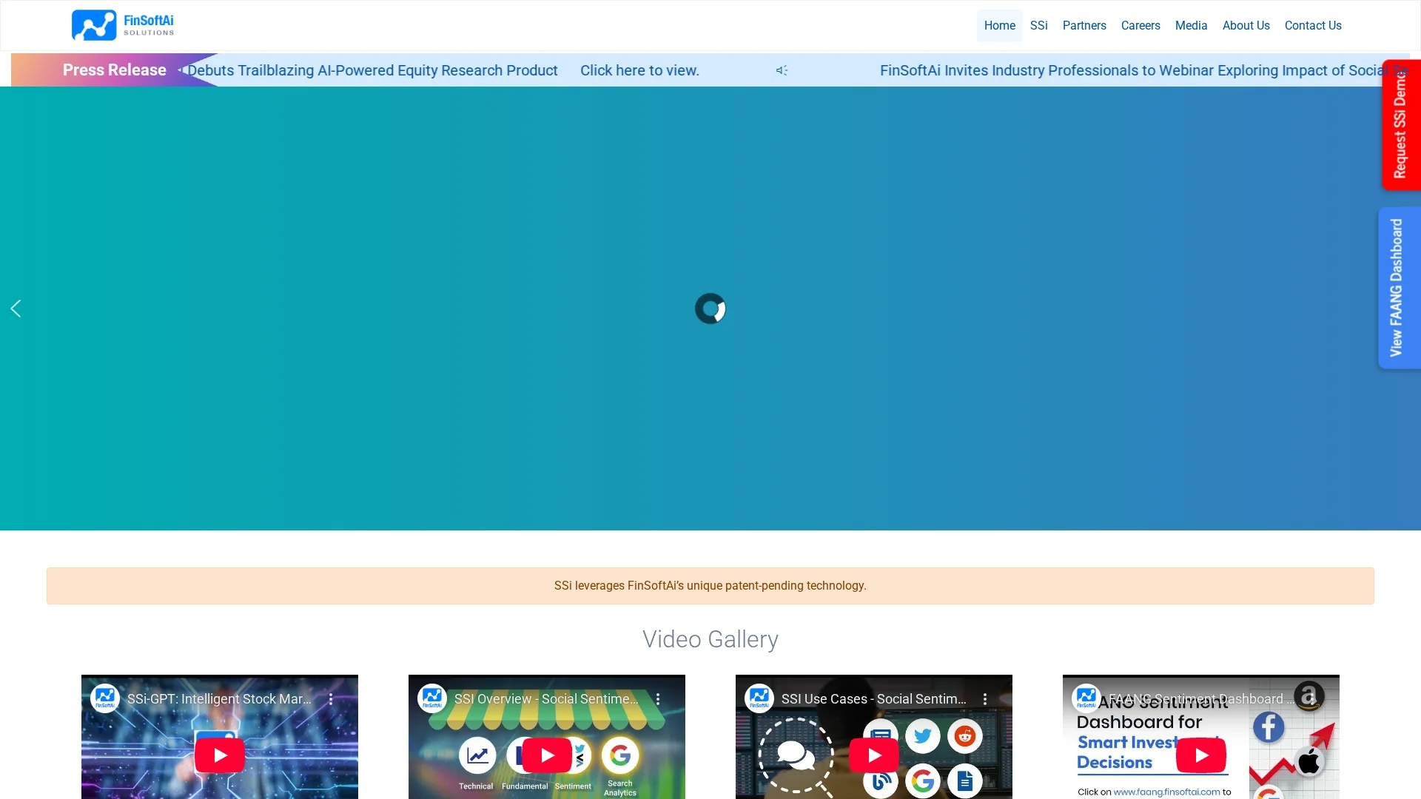Click channel avatar on SSI Use Cases video
1421x799 pixels.
point(759,698)
